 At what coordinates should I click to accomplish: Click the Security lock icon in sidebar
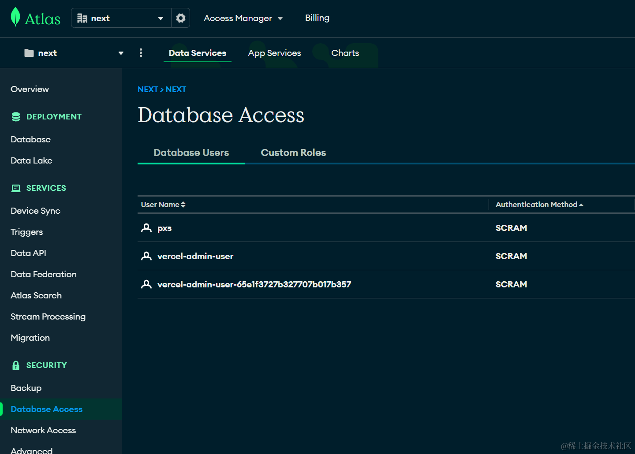pos(16,365)
